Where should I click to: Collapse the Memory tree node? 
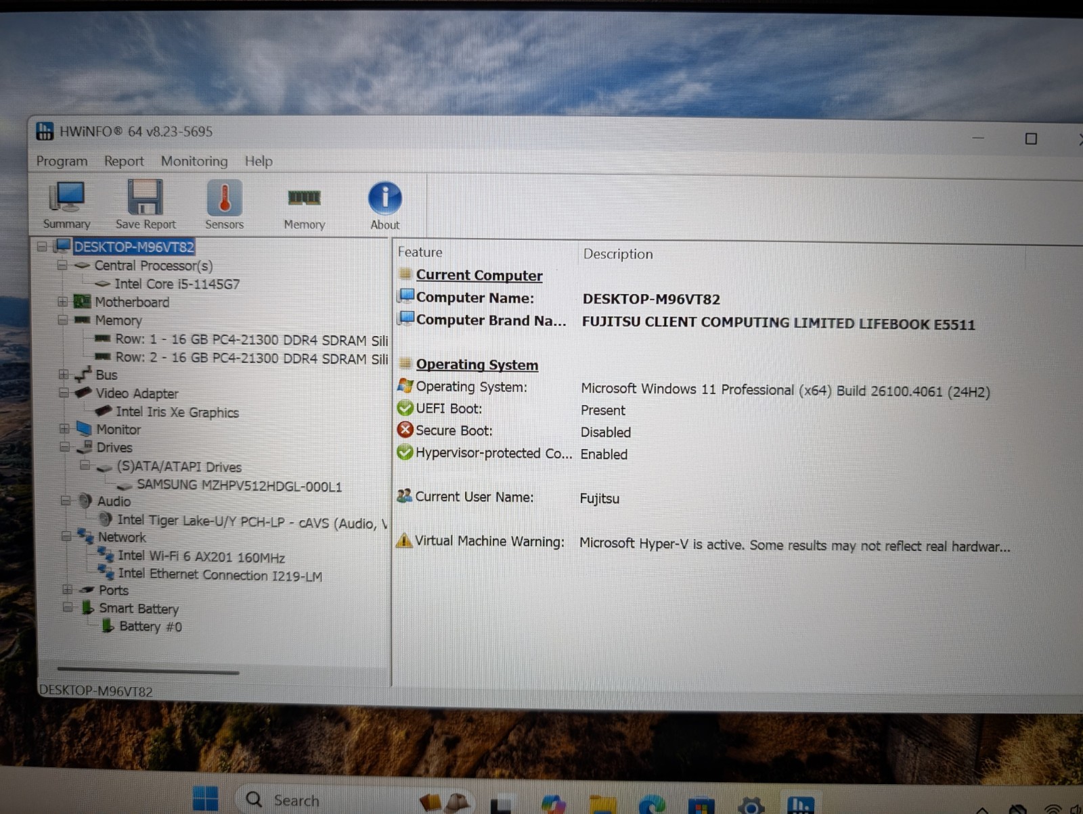62,319
